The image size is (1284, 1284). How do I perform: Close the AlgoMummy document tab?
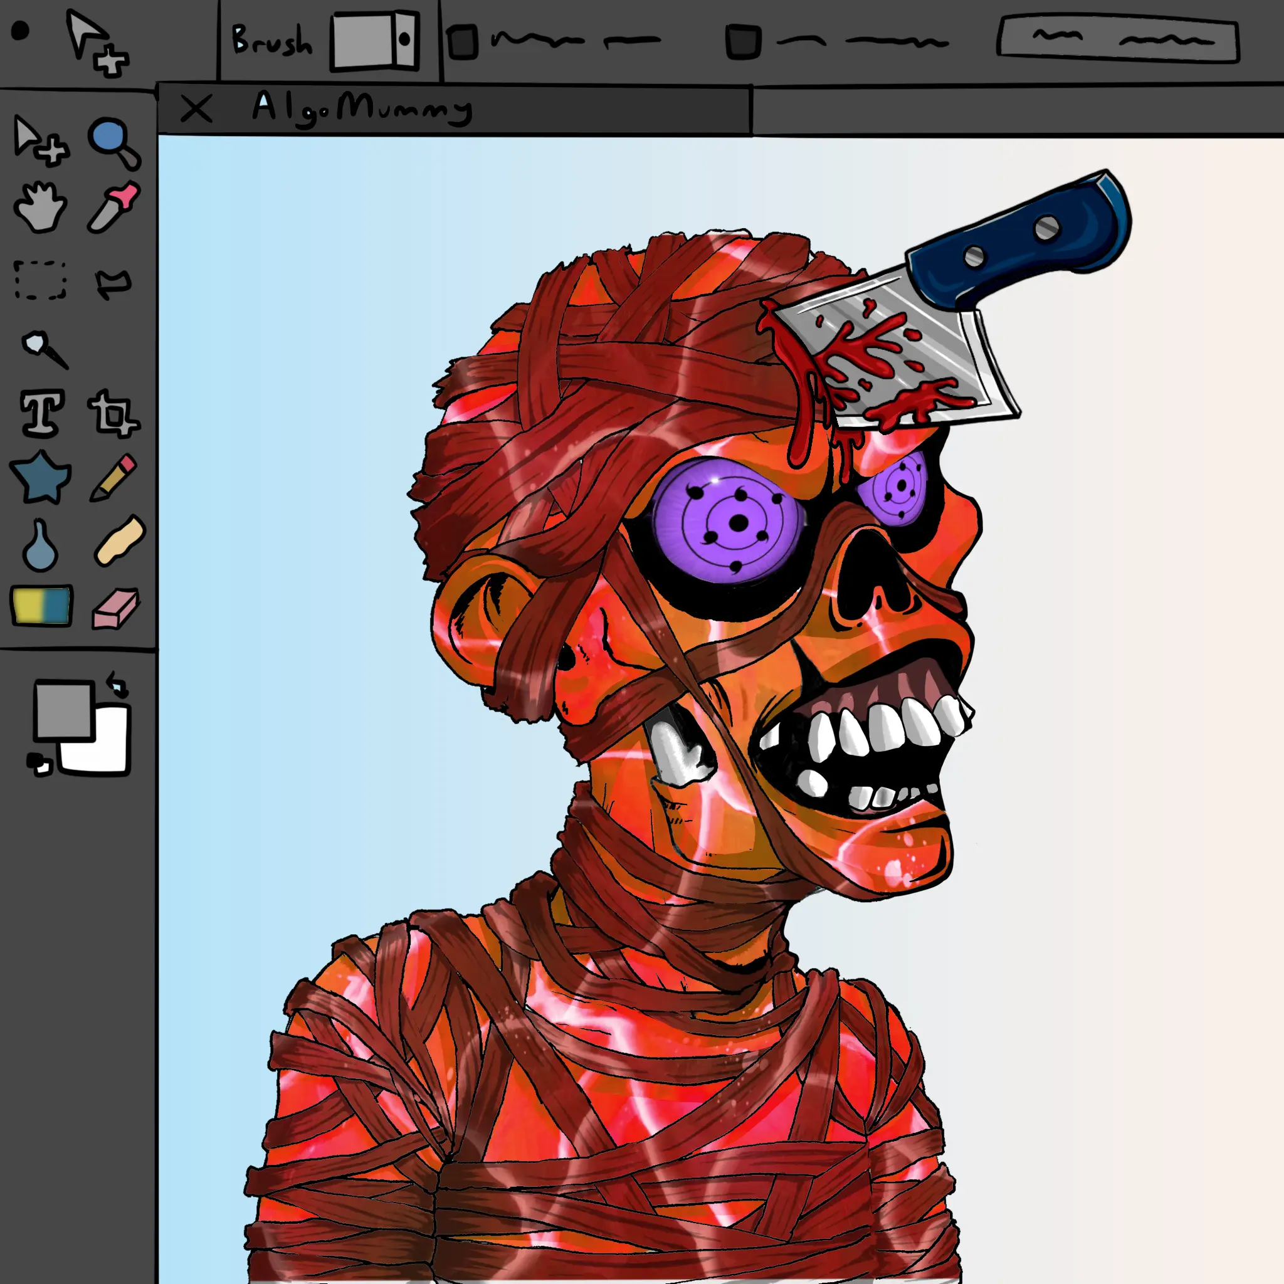(x=196, y=109)
